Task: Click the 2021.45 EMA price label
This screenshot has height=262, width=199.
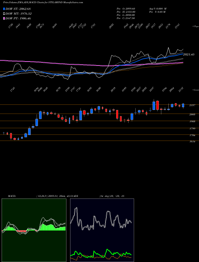Action: tap(189, 54)
